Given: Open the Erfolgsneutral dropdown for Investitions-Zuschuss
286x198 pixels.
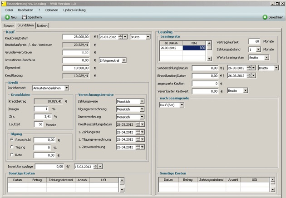Looking at the screenshot, I should point(113,60).
